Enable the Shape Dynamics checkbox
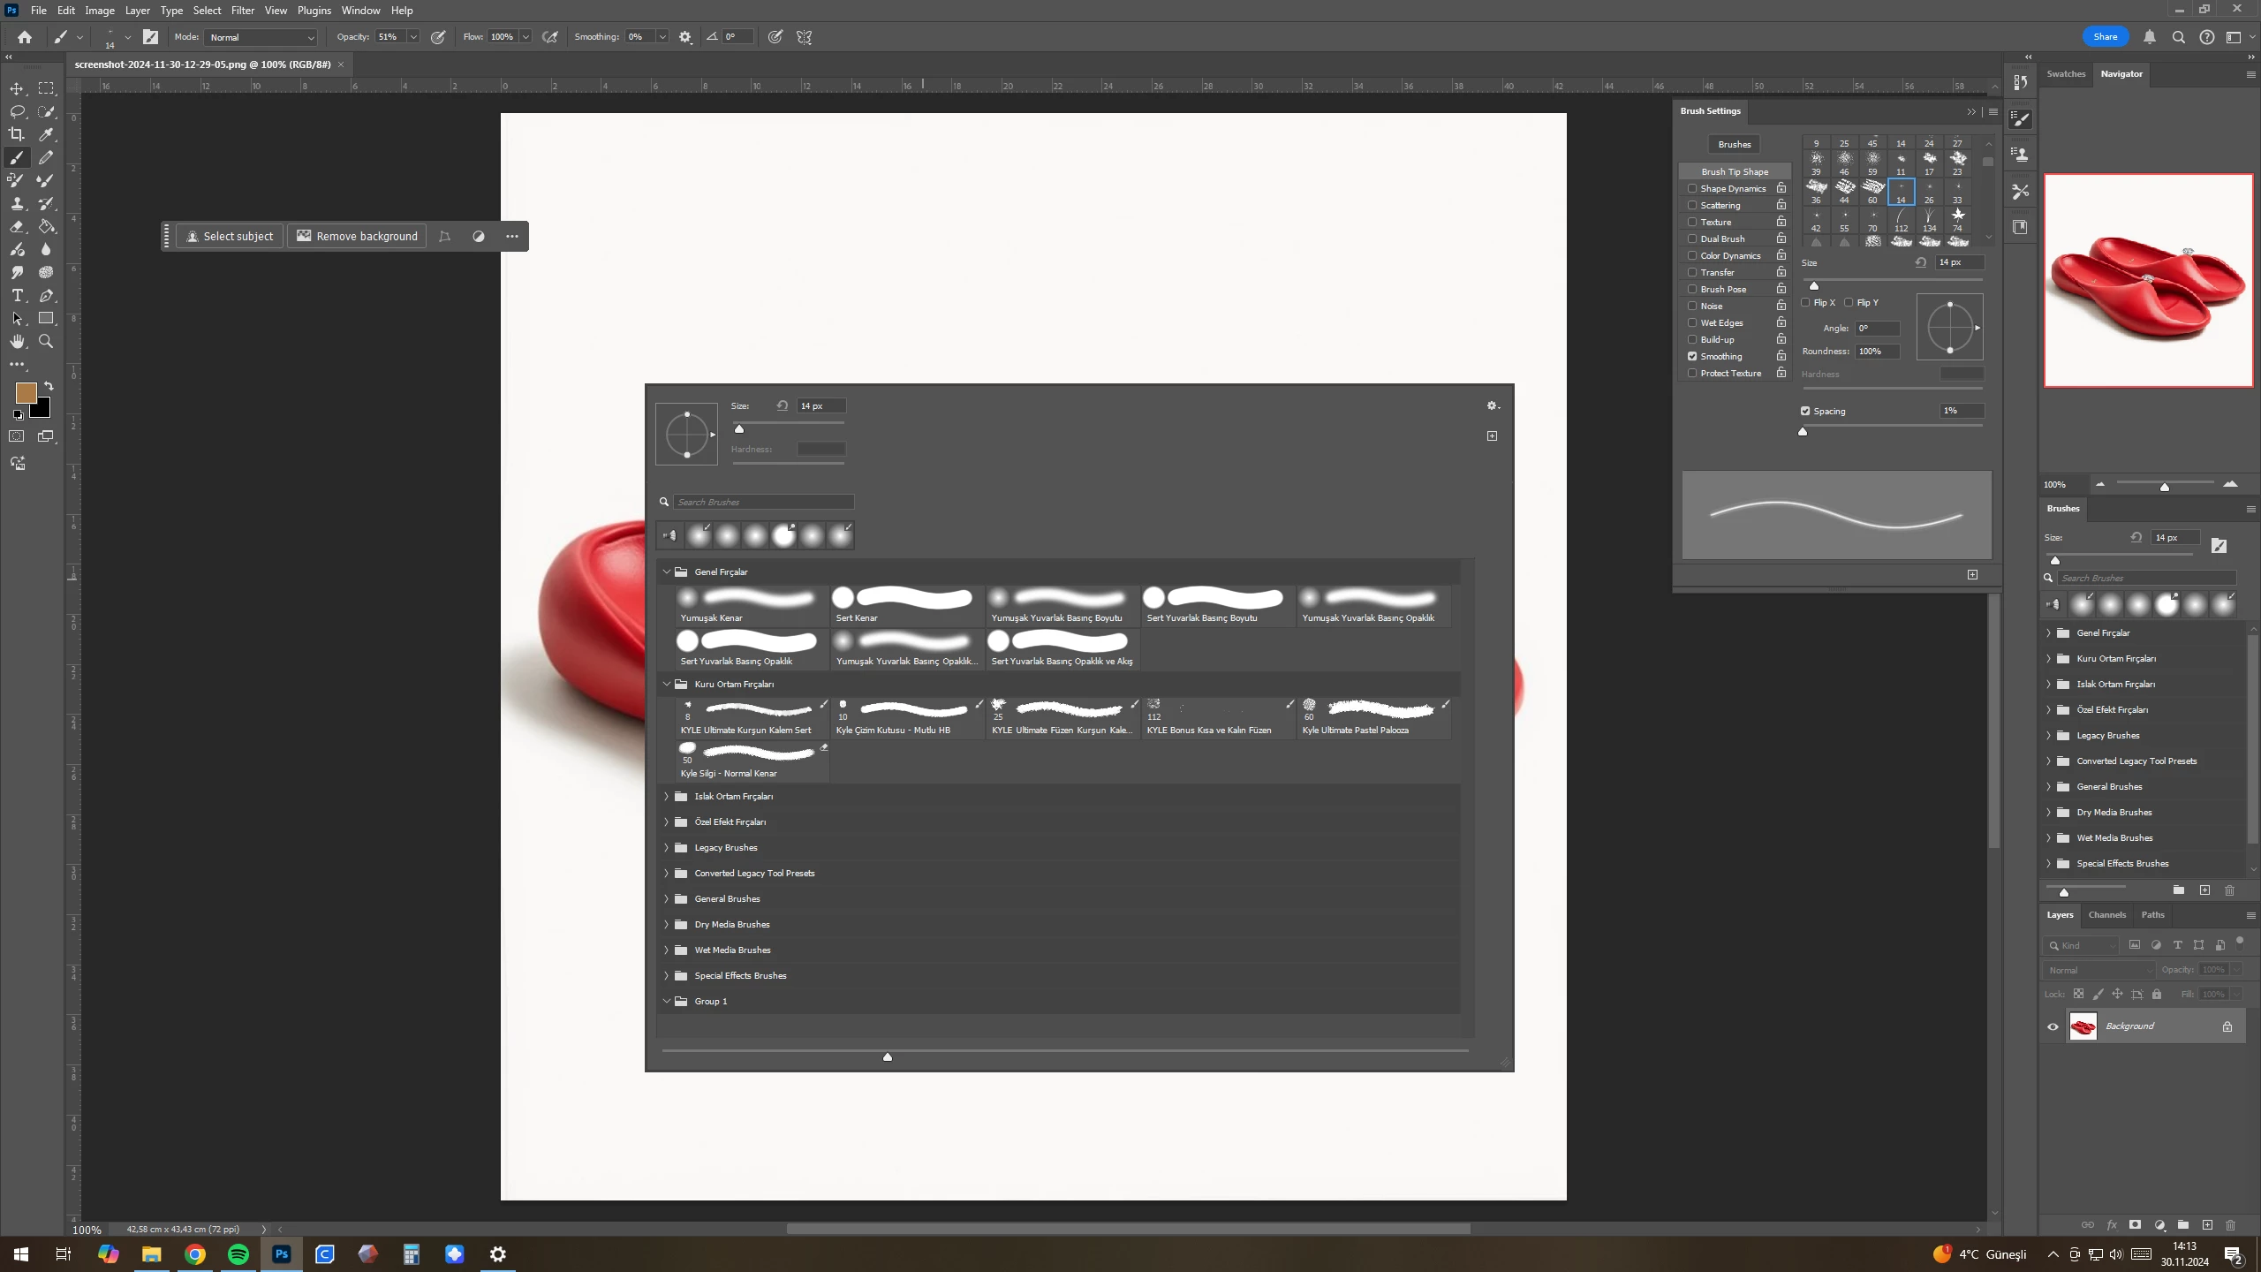This screenshot has width=2261, height=1272. 1692,189
